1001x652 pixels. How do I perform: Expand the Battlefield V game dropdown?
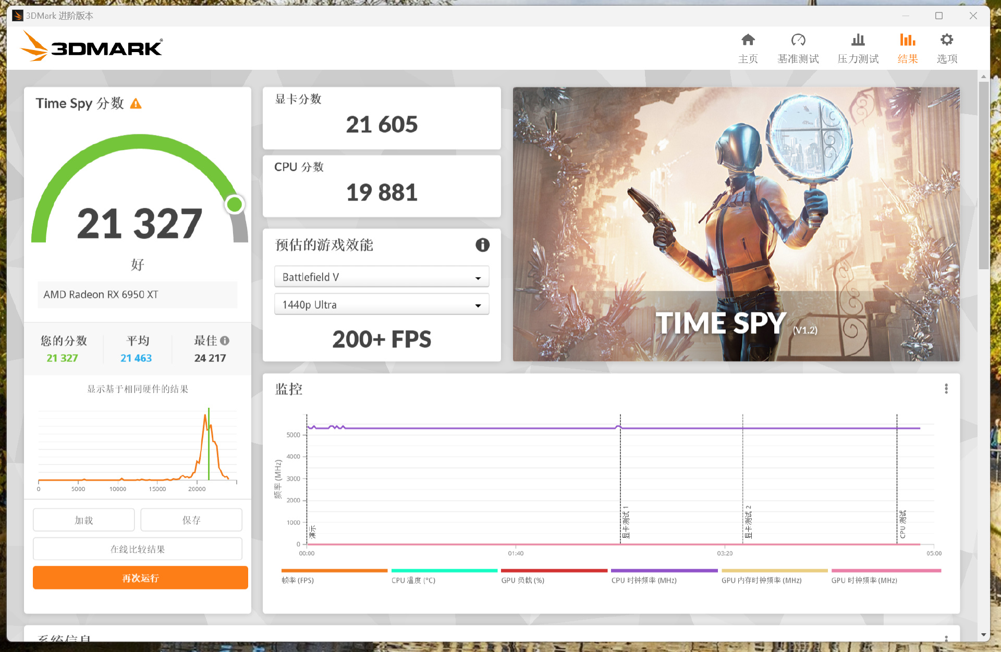click(381, 277)
